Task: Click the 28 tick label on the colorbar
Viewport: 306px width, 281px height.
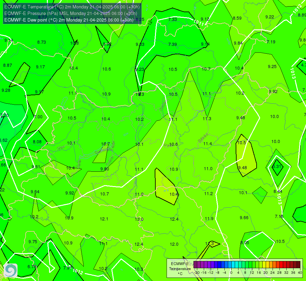Action: pyautogui.click(x=279, y=273)
